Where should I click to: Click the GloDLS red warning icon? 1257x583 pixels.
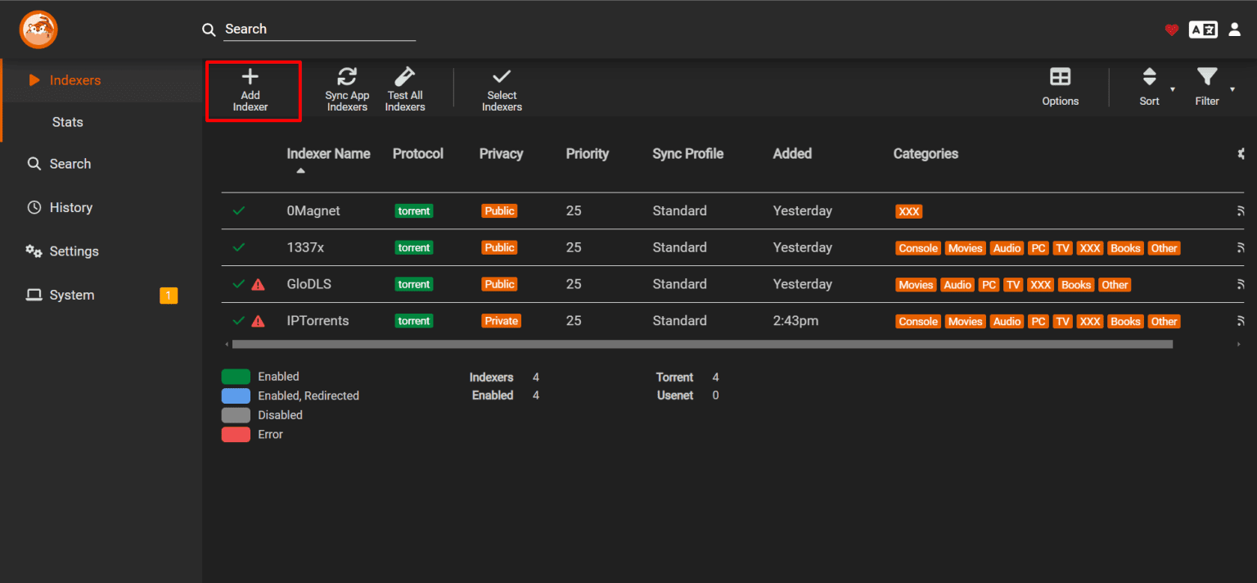[259, 285]
